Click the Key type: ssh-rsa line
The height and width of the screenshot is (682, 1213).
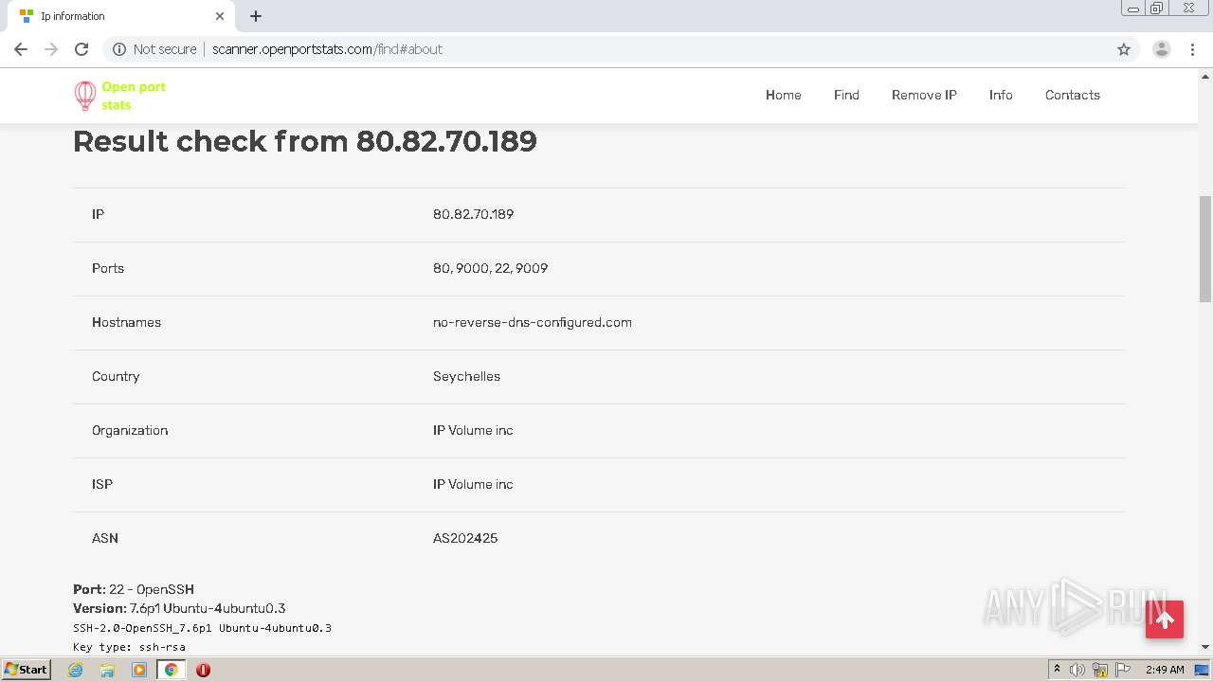[x=129, y=647]
